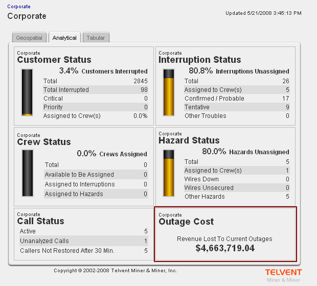Click the Unanalyzed Calls row
The height and width of the screenshot is (286, 317).
pos(83,241)
